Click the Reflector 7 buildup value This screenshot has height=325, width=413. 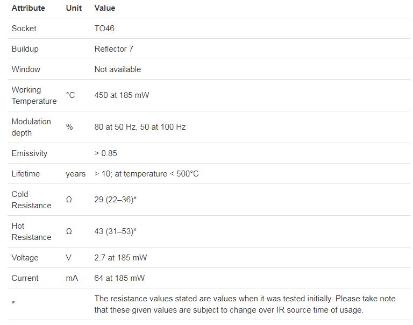(113, 49)
